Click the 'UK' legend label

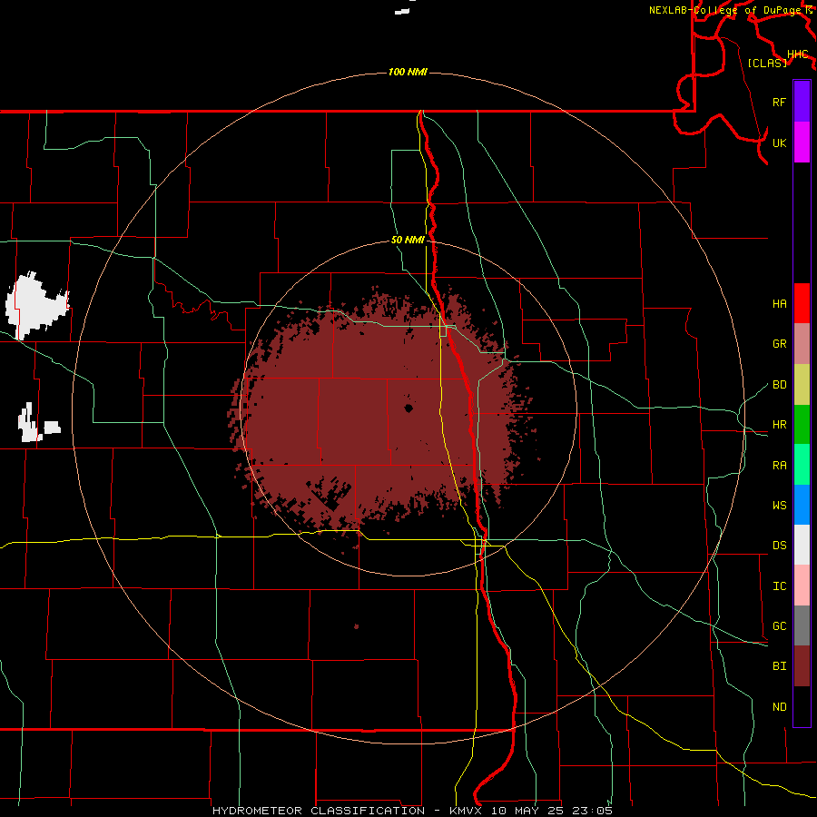(x=780, y=143)
